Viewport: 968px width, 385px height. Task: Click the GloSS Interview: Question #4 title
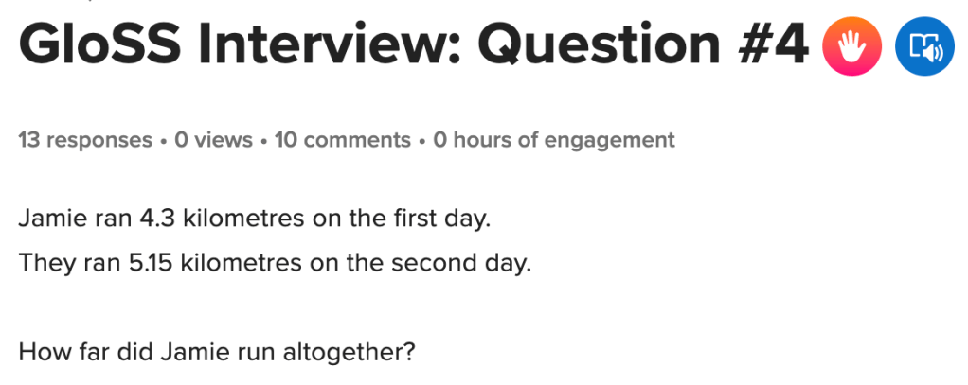click(x=413, y=45)
